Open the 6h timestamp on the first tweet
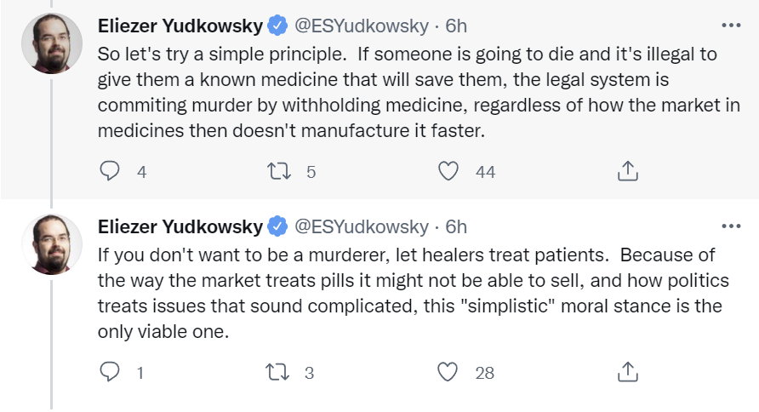The width and height of the screenshot is (759, 412). 457,26
